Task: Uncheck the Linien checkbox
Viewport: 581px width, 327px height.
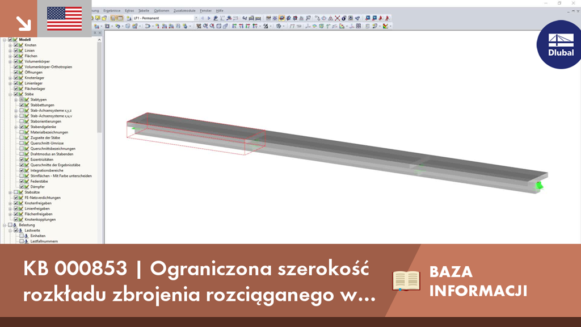Action: coord(15,51)
